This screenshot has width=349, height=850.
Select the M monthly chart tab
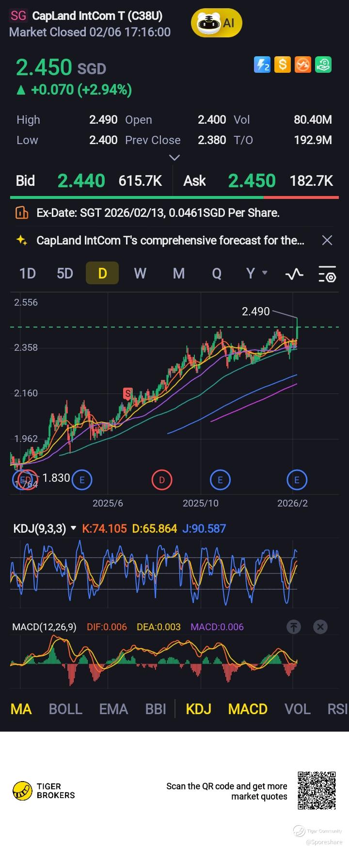(179, 274)
